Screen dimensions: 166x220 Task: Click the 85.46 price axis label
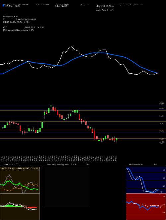click(x=161, y=108)
